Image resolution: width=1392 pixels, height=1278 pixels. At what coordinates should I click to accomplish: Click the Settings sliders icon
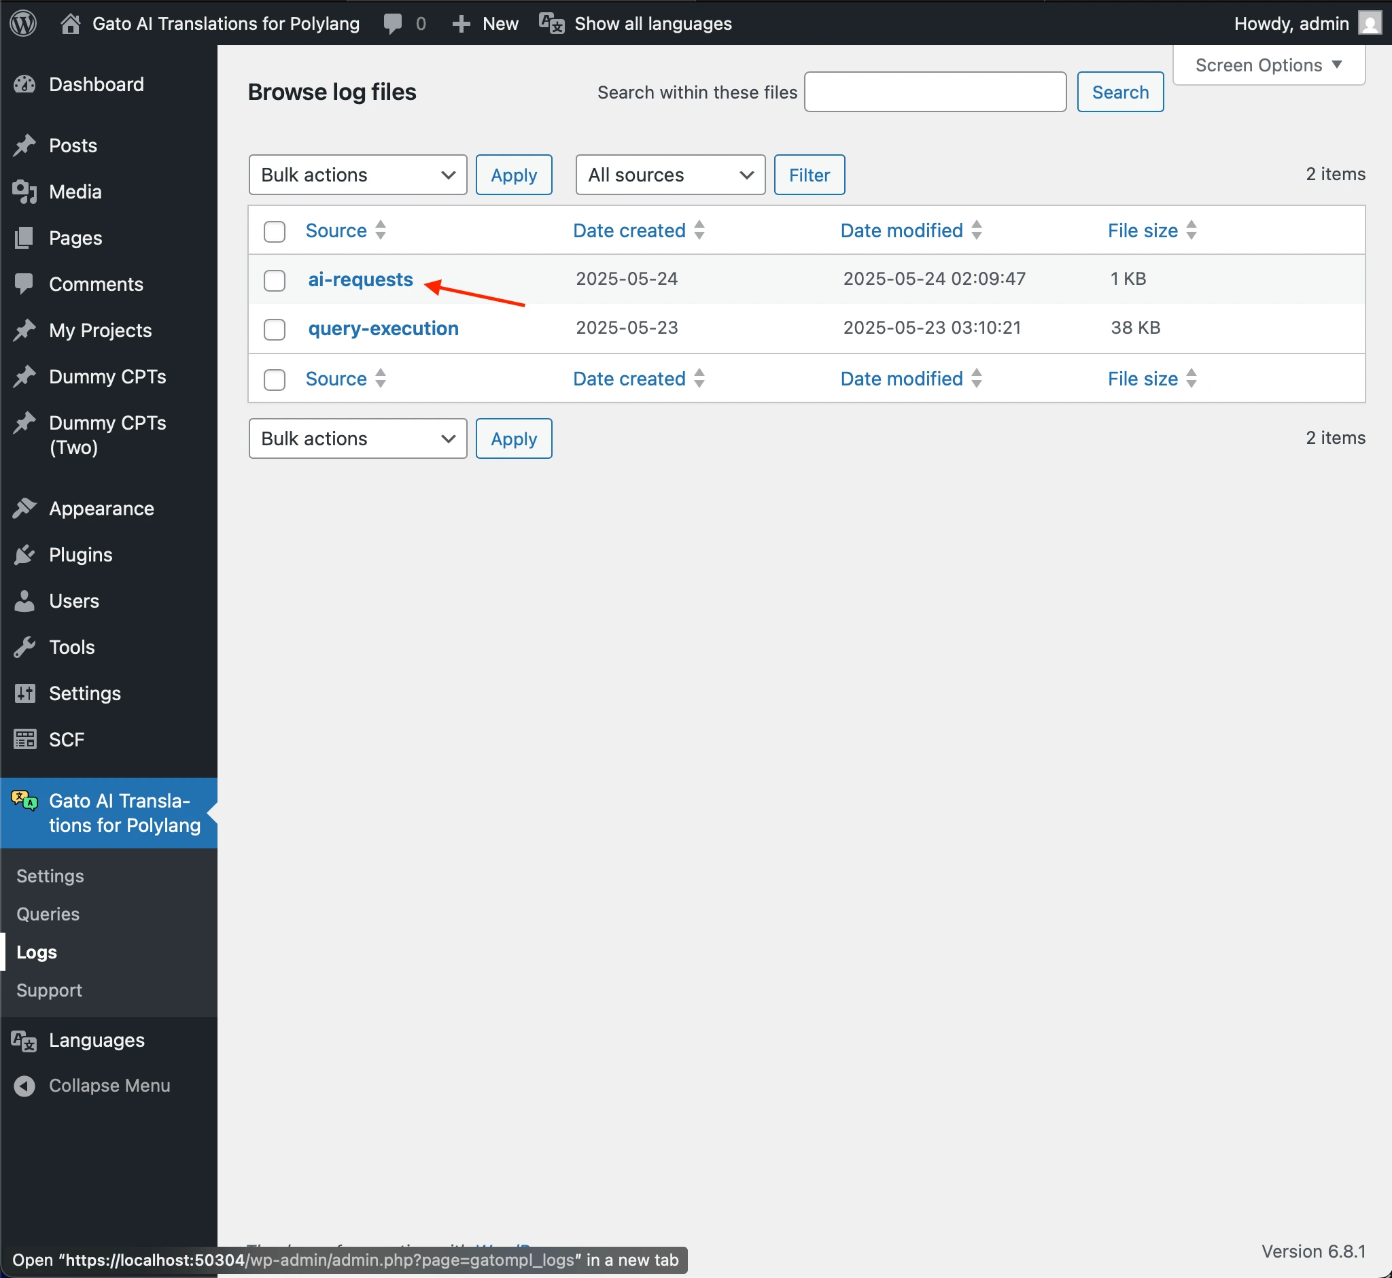25,693
